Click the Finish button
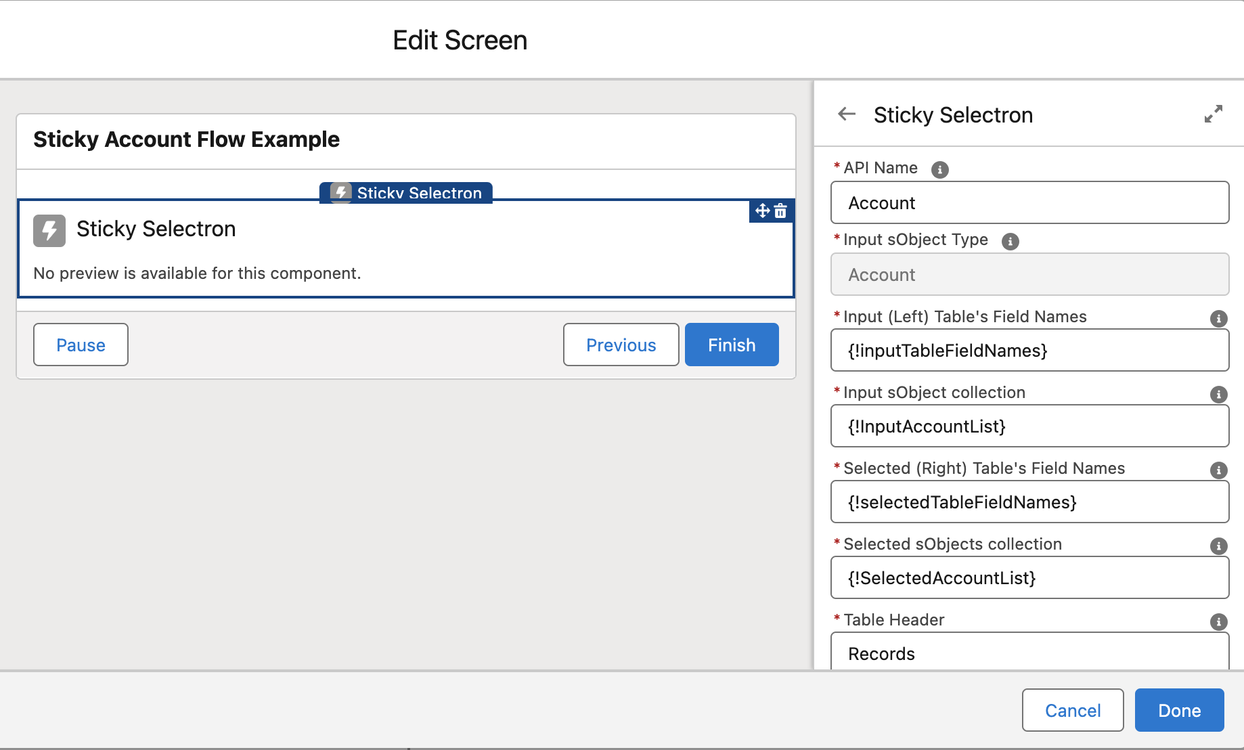 click(732, 345)
